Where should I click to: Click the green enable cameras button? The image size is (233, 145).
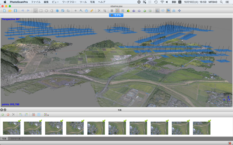coord(3,115)
